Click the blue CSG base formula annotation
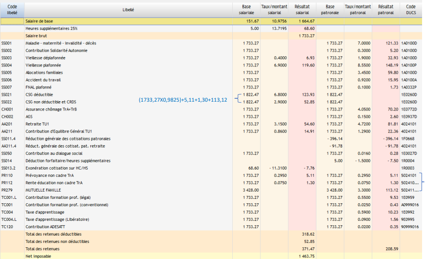Image resolution: width=425 pixels, height=259 pixels. pos(183,100)
